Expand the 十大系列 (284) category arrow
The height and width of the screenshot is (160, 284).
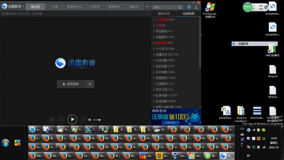click(x=154, y=49)
